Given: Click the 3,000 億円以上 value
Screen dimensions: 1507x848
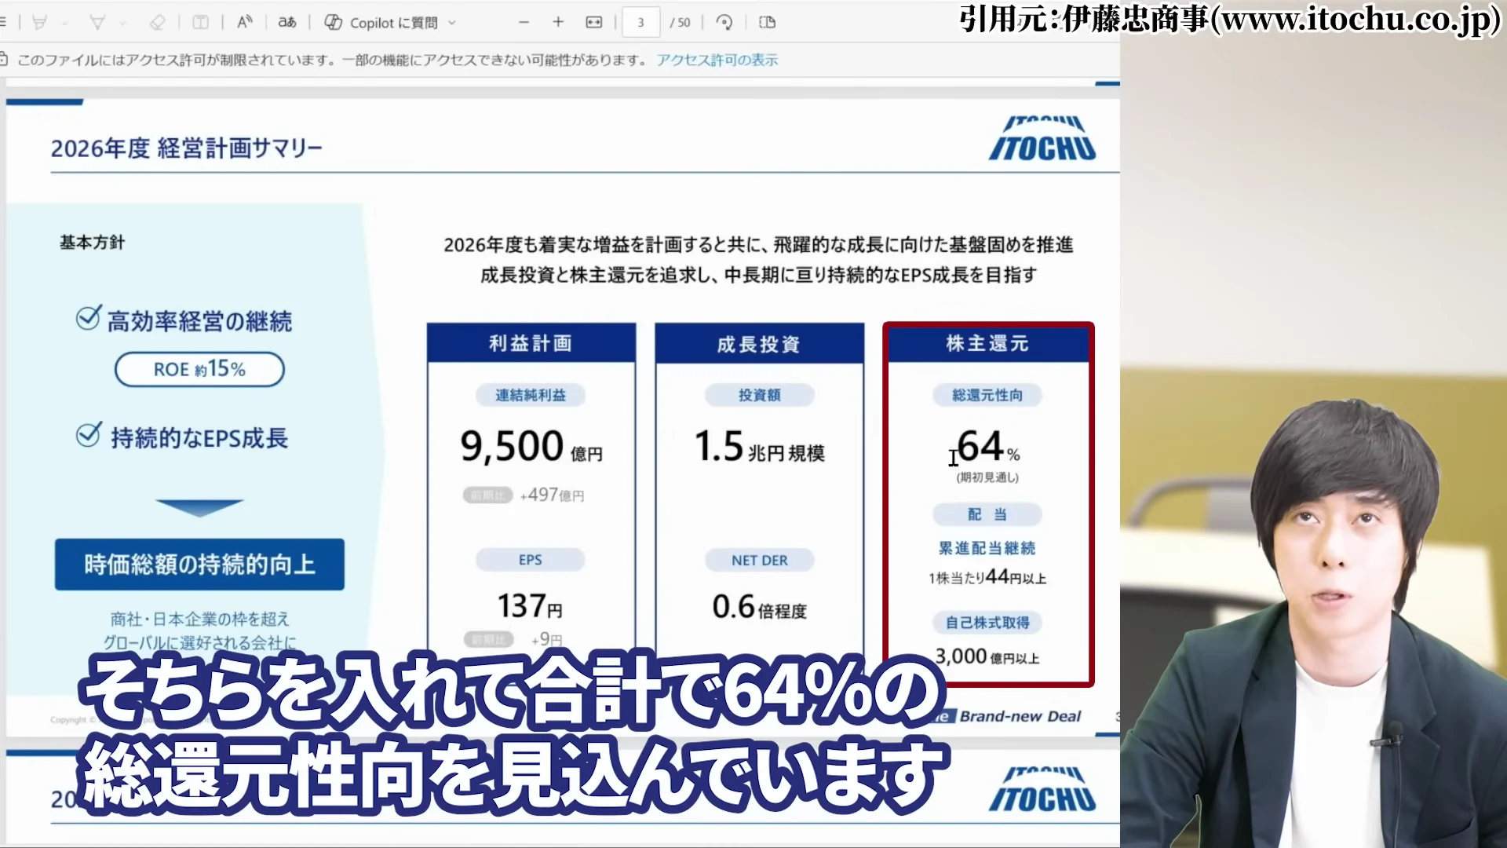Looking at the screenshot, I should [x=987, y=656].
